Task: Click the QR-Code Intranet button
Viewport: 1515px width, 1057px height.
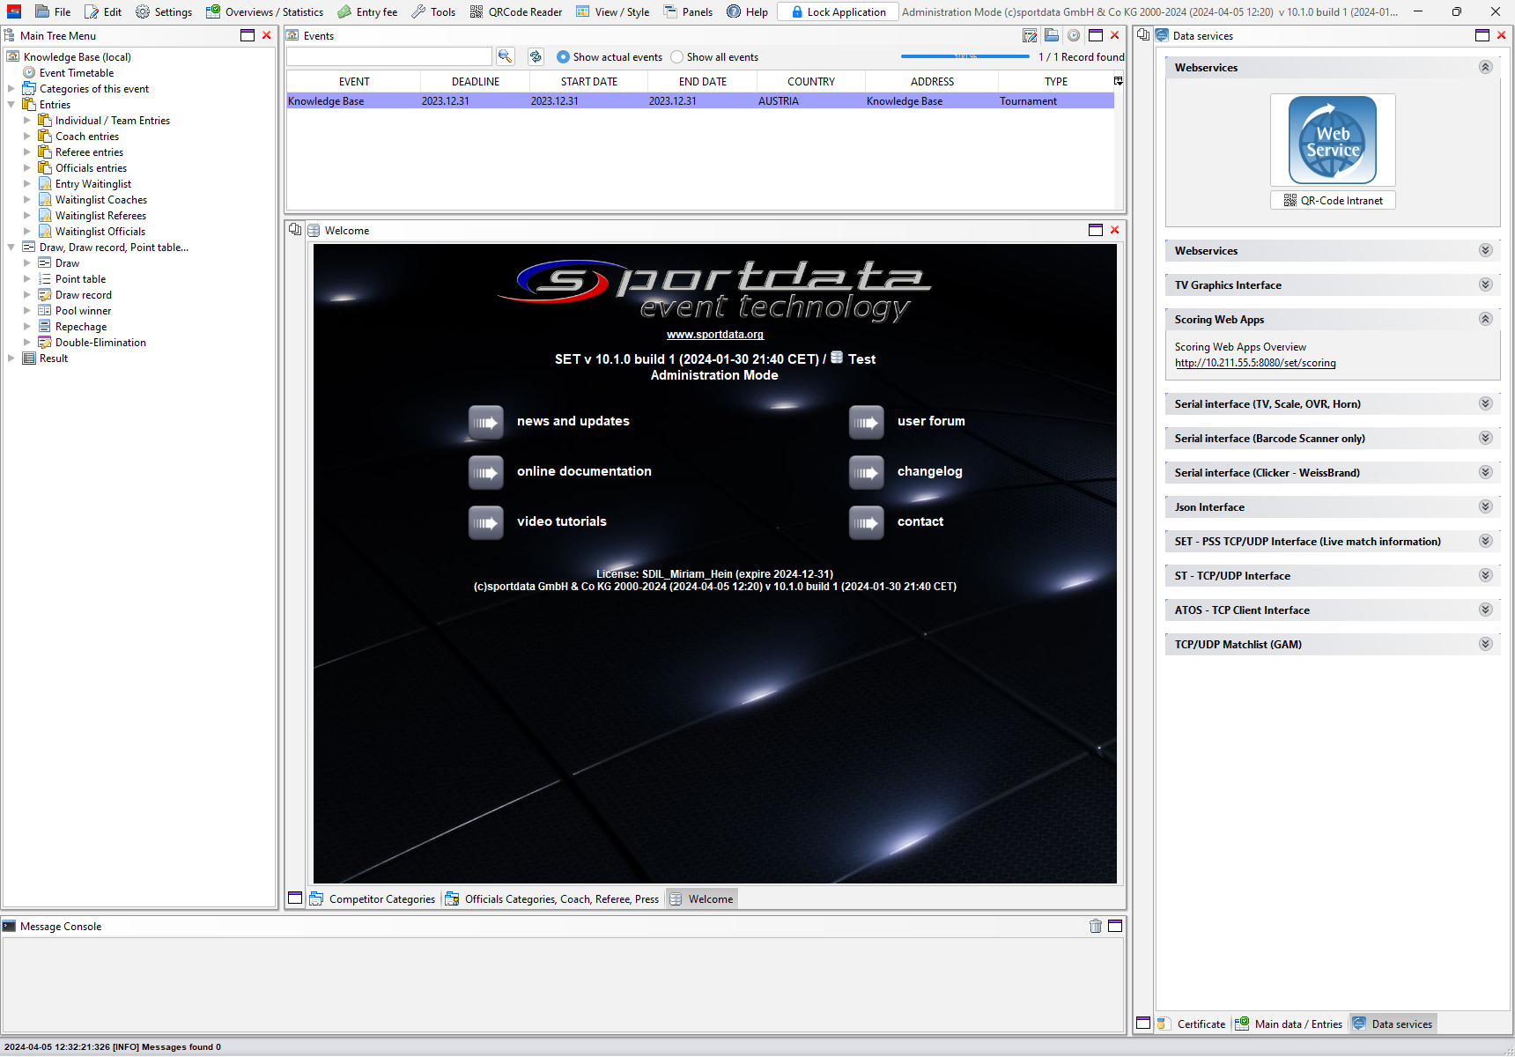Action: (x=1333, y=200)
